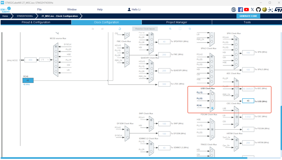Open the MCO2 divider /1 dropdown
The image size is (282, 160).
(45, 60)
